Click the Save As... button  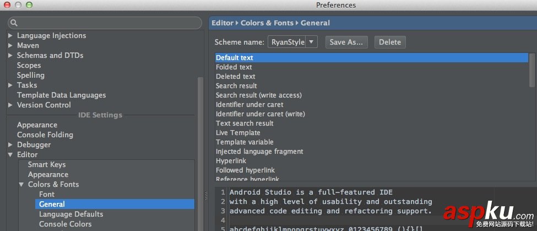click(346, 42)
